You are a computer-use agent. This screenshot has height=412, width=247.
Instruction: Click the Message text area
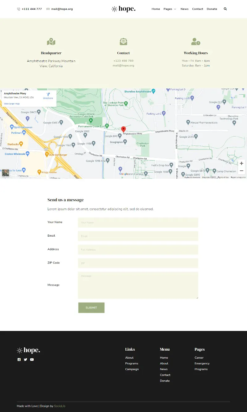click(x=138, y=285)
